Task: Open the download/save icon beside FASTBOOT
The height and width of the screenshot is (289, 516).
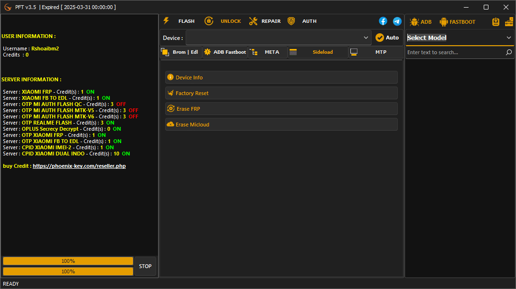Action: point(495,21)
